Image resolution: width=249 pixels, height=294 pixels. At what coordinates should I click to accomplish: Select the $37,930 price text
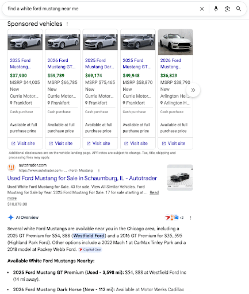click(18, 76)
